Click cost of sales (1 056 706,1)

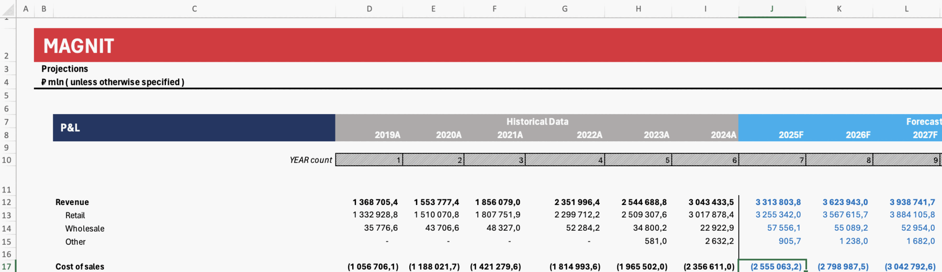(373, 266)
